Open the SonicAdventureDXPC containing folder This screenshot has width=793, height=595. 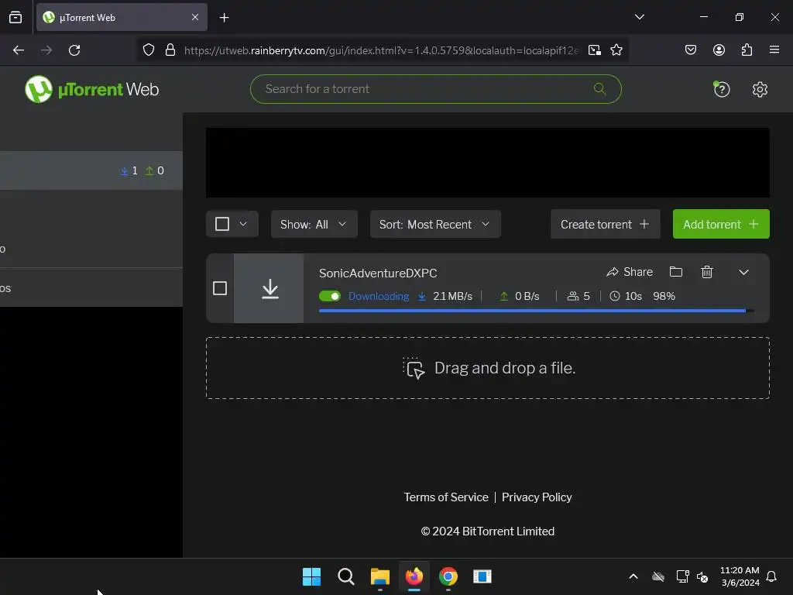tap(675, 272)
